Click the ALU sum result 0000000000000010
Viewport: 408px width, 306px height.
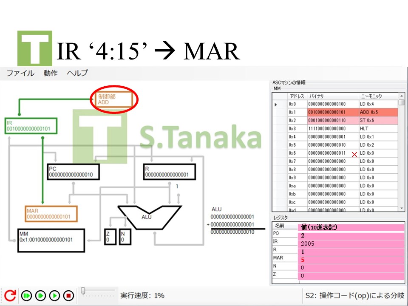click(x=232, y=232)
